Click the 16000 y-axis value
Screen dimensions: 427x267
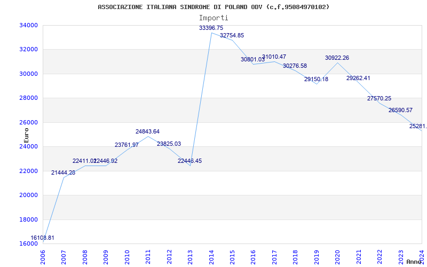coord(28,244)
